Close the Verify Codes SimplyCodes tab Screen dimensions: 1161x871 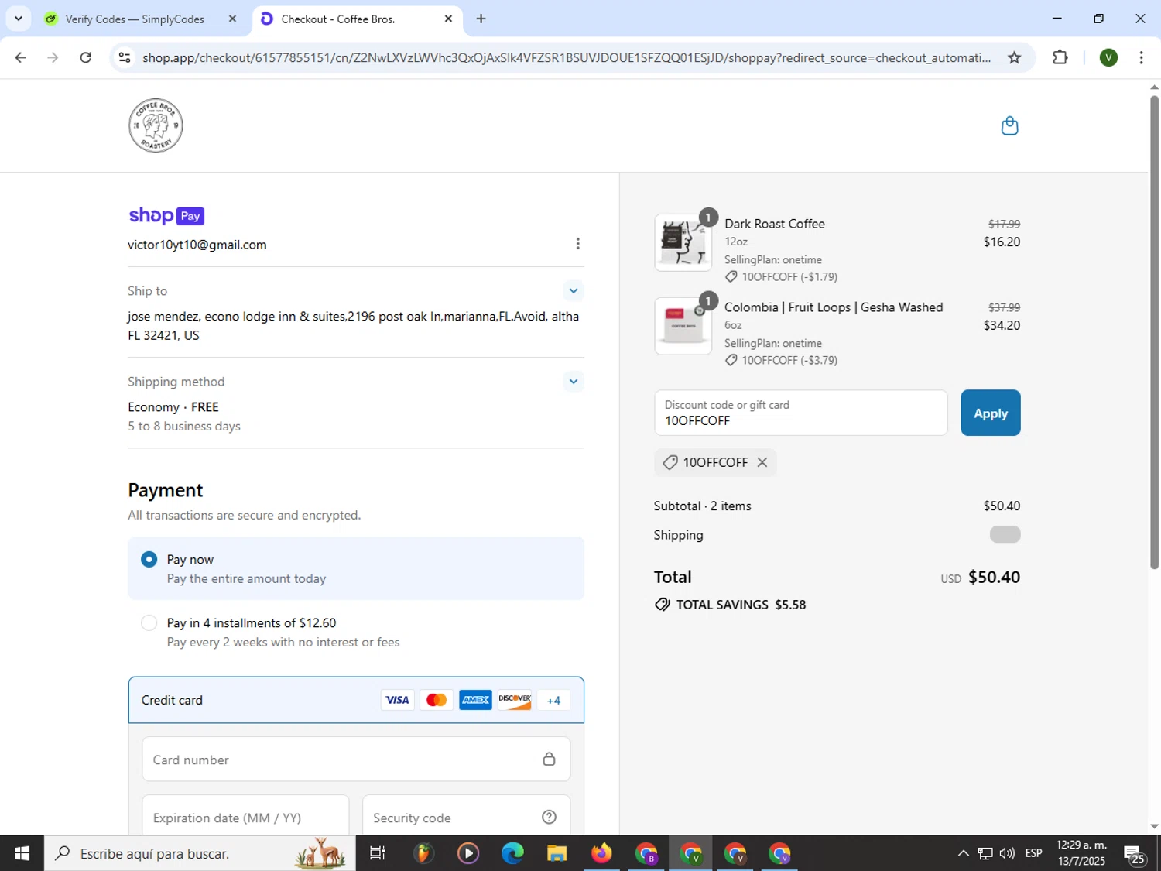coord(232,19)
